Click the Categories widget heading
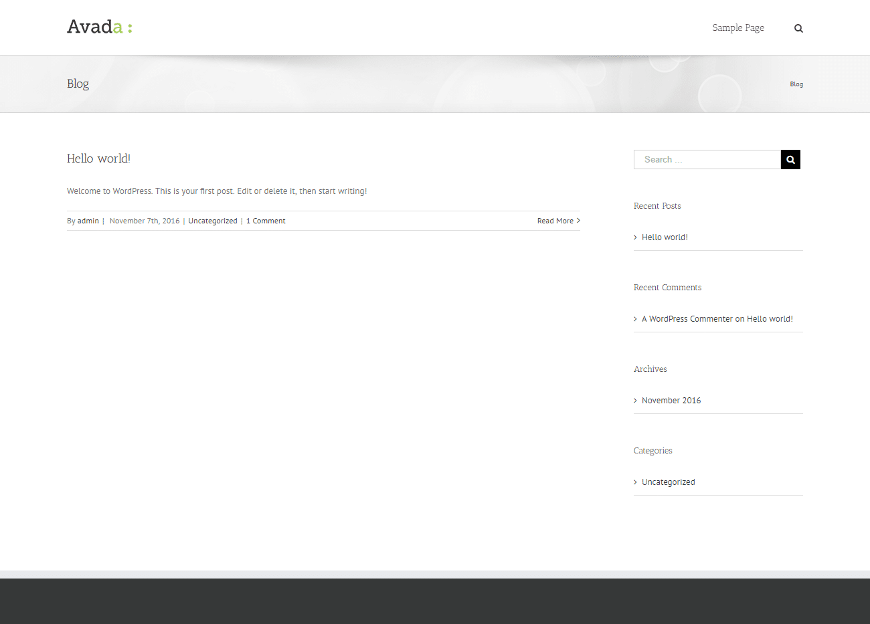This screenshot has height=624, width=870. 653,451
